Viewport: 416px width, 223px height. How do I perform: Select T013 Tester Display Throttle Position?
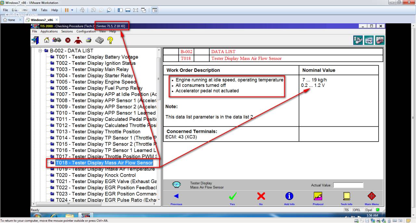(98, 132)
